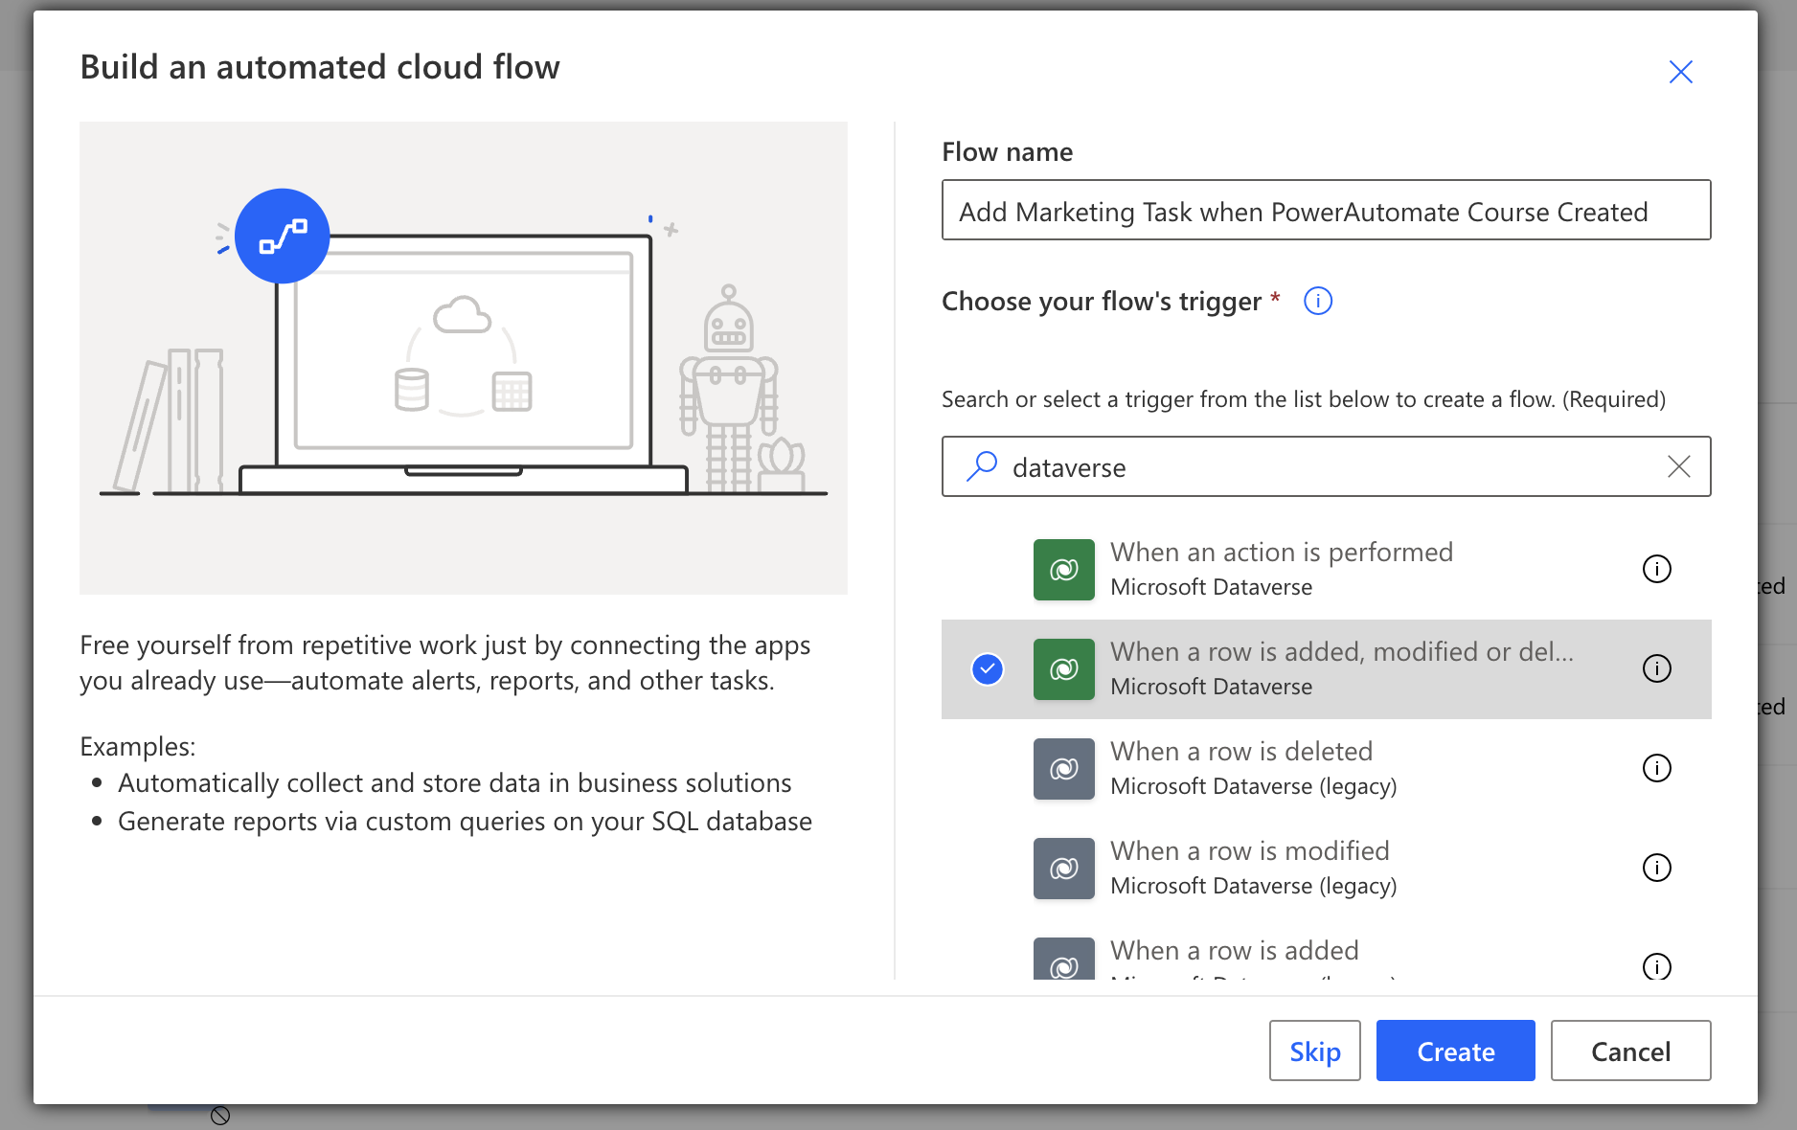Image resolution: width=1797 pixels, height=1130 pixels.
Task: Click gray Dataverse legacy icon for row modified
Action: (1063, 869)
